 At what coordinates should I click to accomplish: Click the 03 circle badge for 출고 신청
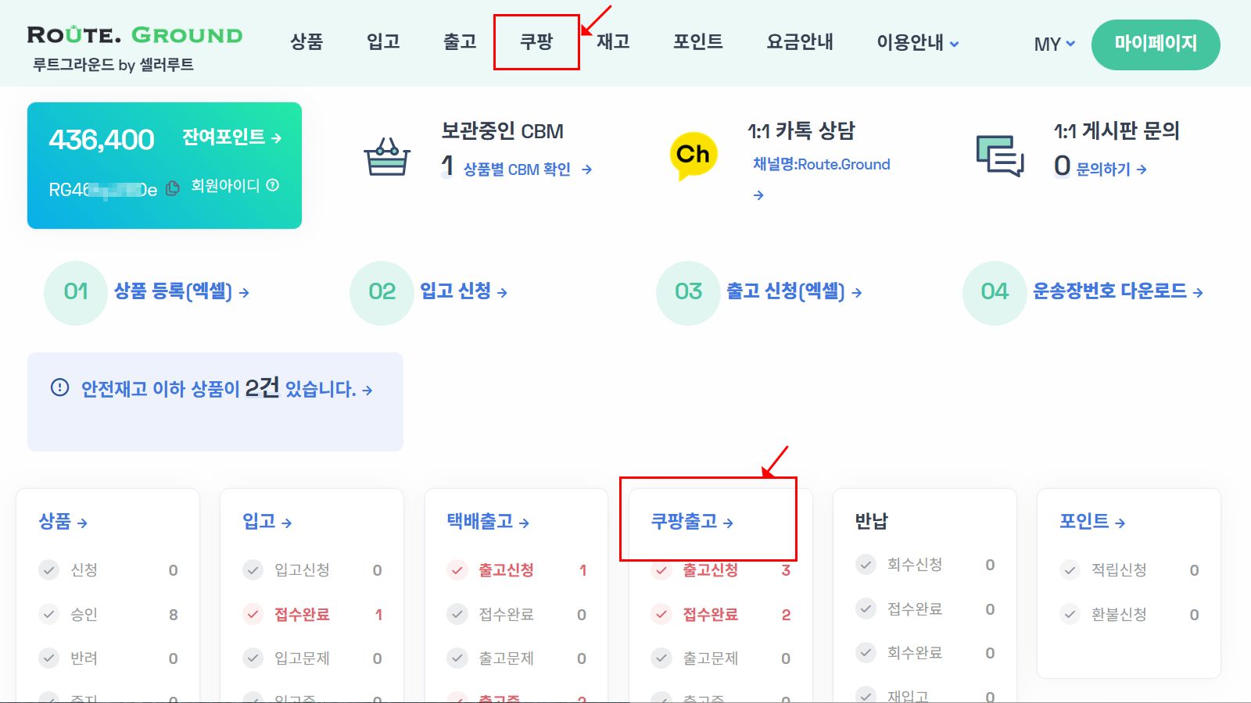tap(687, 293)
